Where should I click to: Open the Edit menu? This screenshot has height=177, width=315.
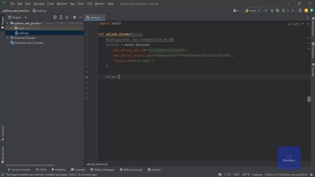click(x=20, y=3)
